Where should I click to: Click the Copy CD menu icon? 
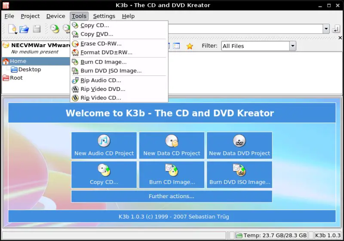tap(75, 25)
